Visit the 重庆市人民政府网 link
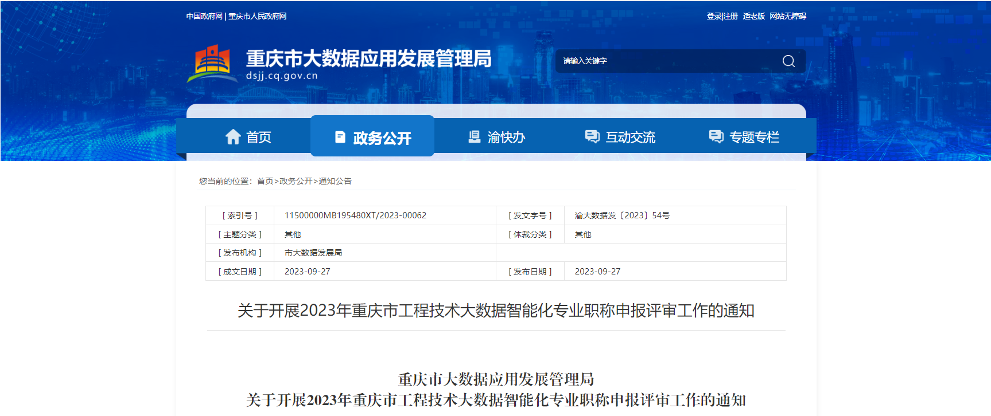991x416 pixels. 257,16
